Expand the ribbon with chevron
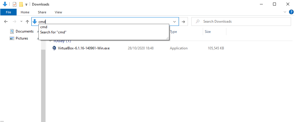The height and width of the screenshot is (122, 303). click(x=285, y=12)
